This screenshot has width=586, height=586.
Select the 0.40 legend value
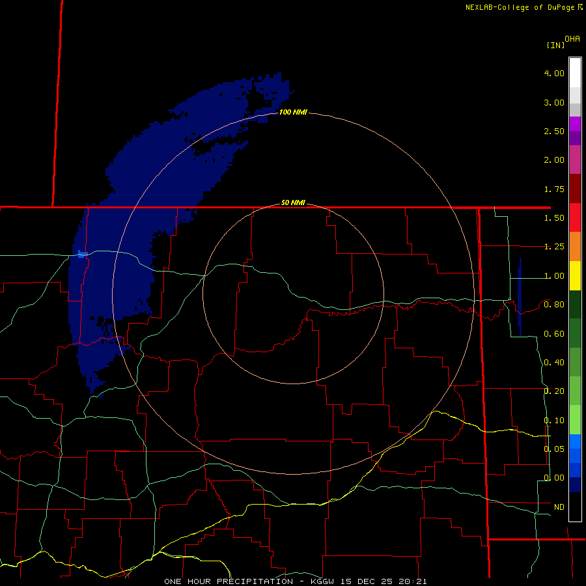[x=554, y=363]
